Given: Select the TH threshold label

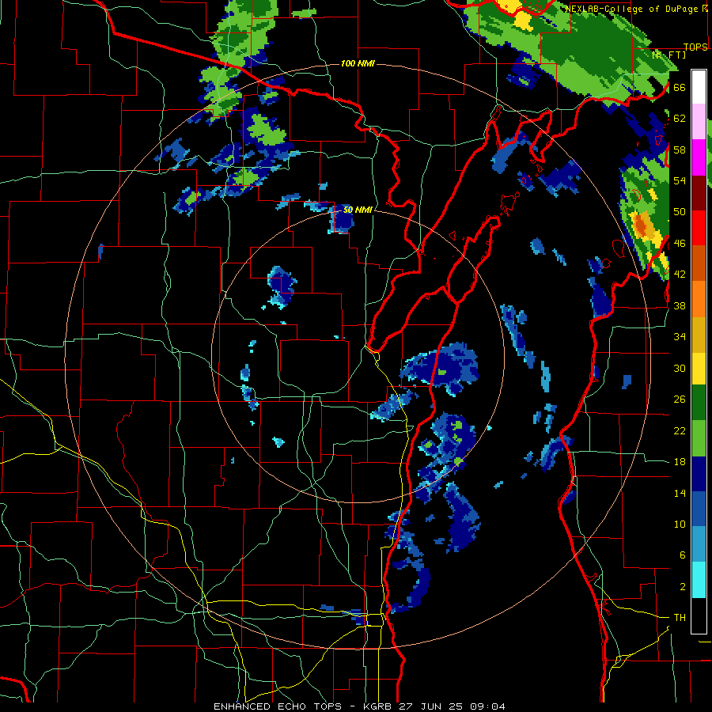Looking at the screenshot, I should (680, 618).
